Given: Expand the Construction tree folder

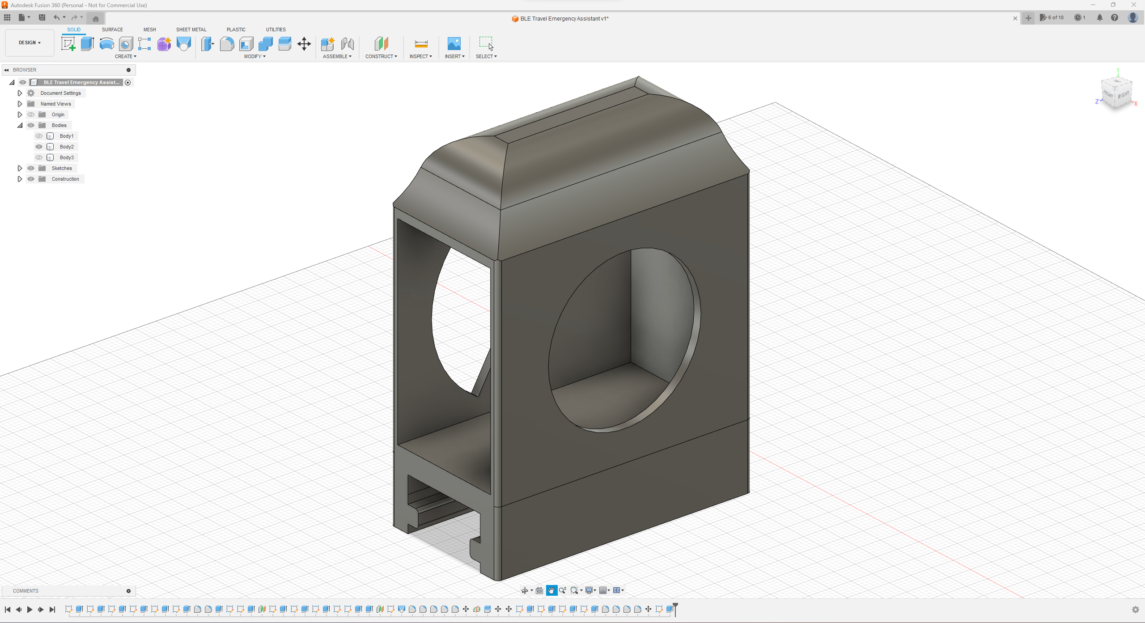Looking at the screenshot, I should [x=19, y=179].
